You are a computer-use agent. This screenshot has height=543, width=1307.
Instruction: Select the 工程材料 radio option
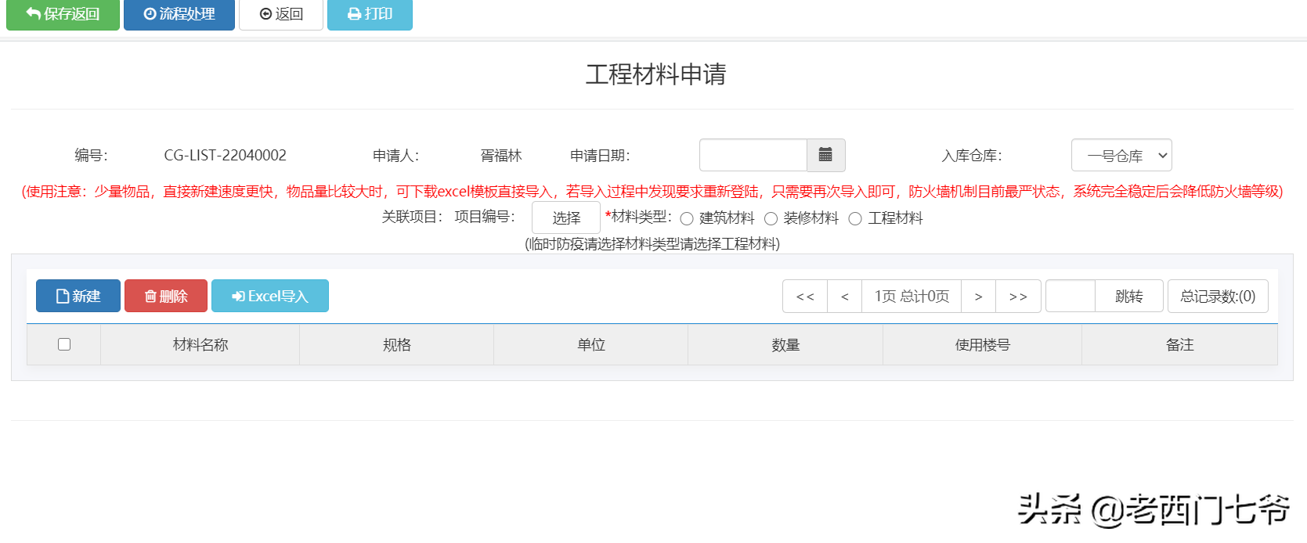(855, 218)
